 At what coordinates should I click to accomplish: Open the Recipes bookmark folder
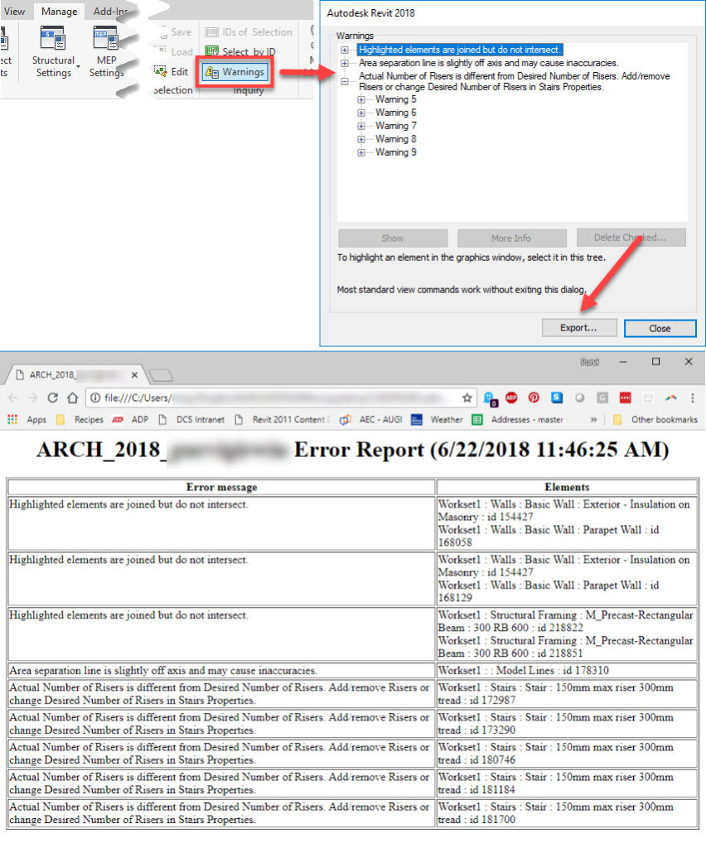[80, 420]
